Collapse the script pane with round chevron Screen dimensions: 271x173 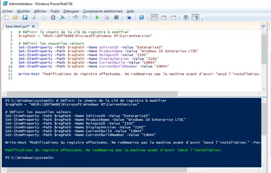[x=263, y=26]
